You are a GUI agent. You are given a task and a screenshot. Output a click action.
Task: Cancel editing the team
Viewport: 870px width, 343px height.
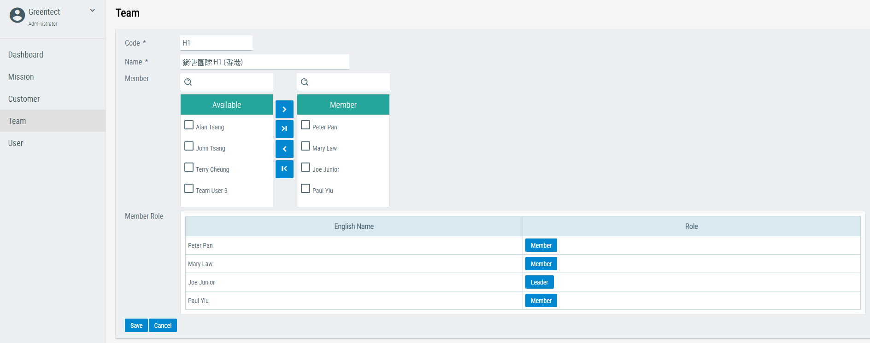(163, 326)
